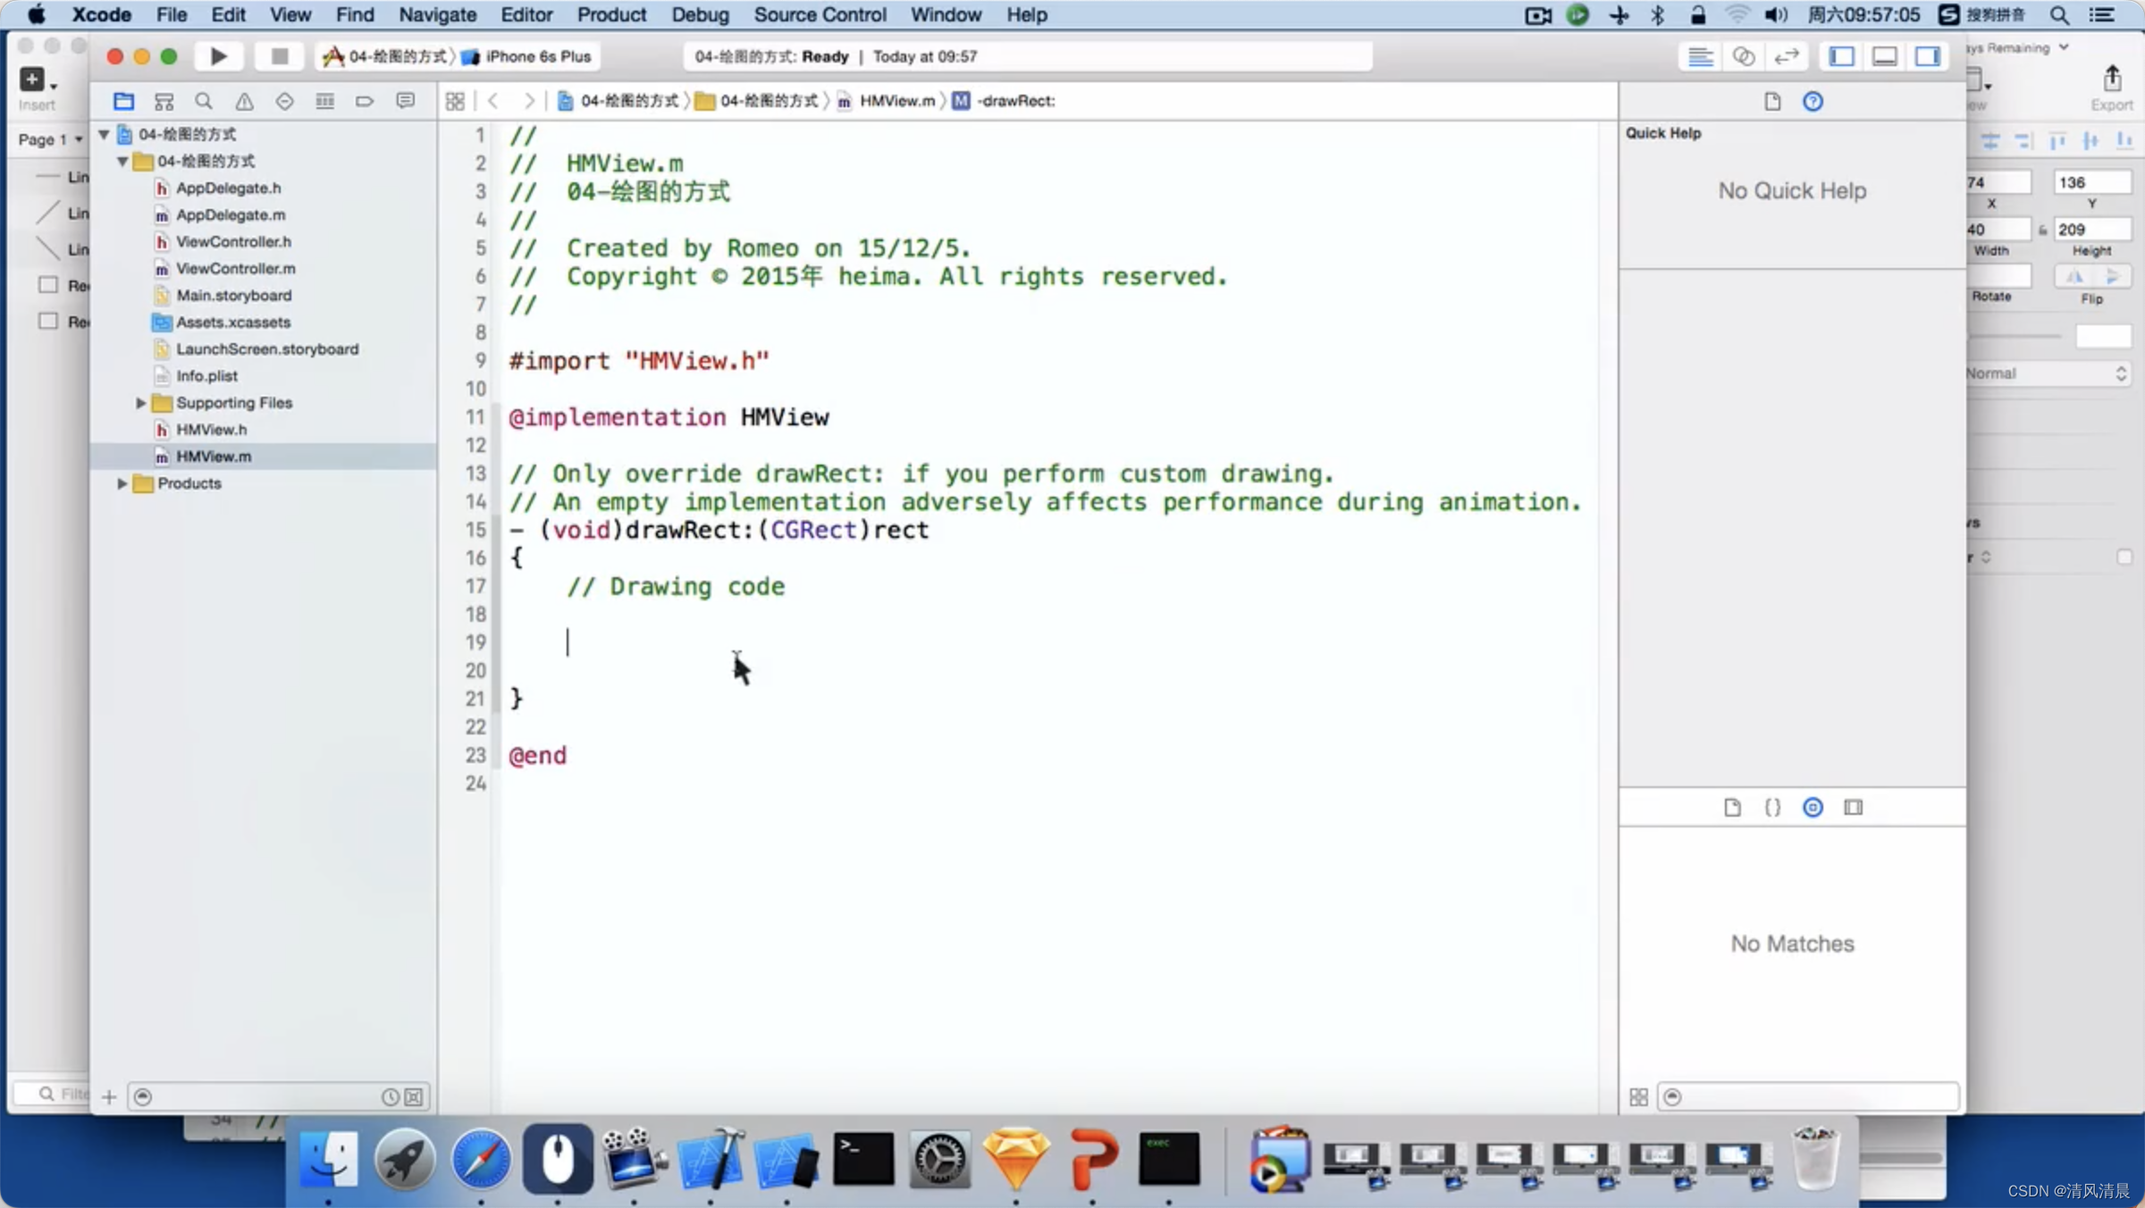
Task: Open the Report navigator icon
Action: [405, 101]
